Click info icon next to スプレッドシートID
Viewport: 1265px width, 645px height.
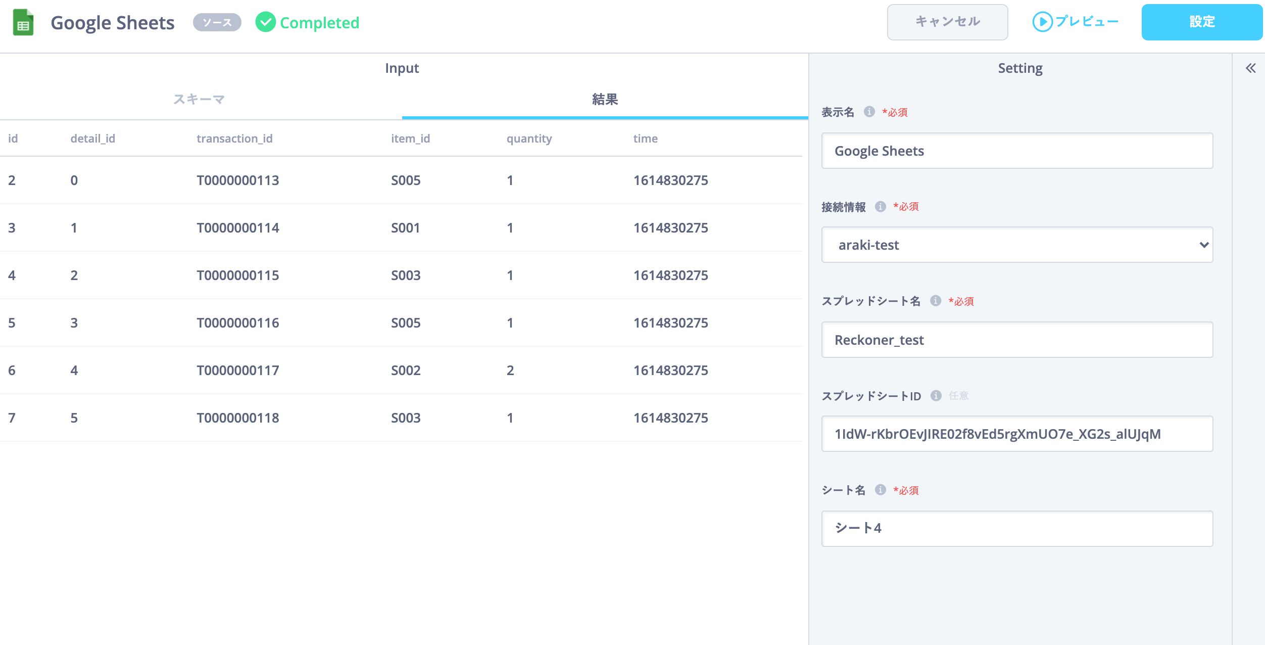tap(936, 395)
